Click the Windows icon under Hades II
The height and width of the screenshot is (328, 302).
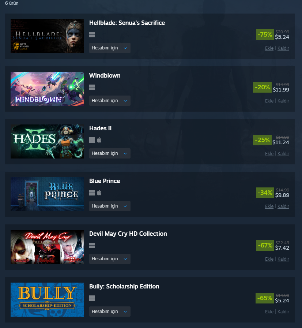[92, 140]
